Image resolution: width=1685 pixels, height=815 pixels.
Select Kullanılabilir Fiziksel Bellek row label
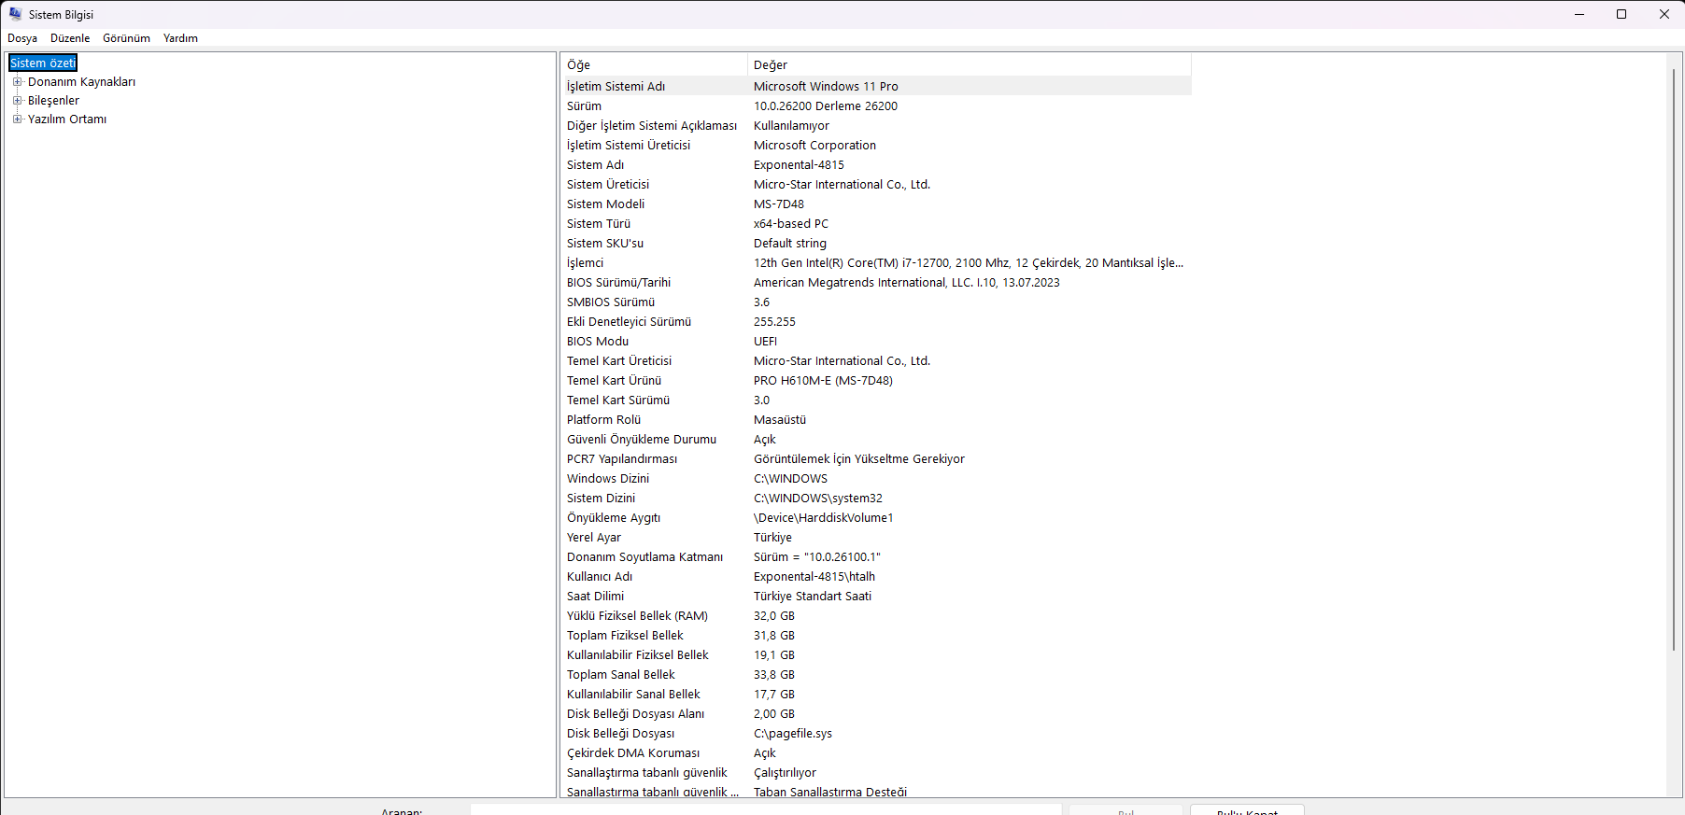(638, 654)
